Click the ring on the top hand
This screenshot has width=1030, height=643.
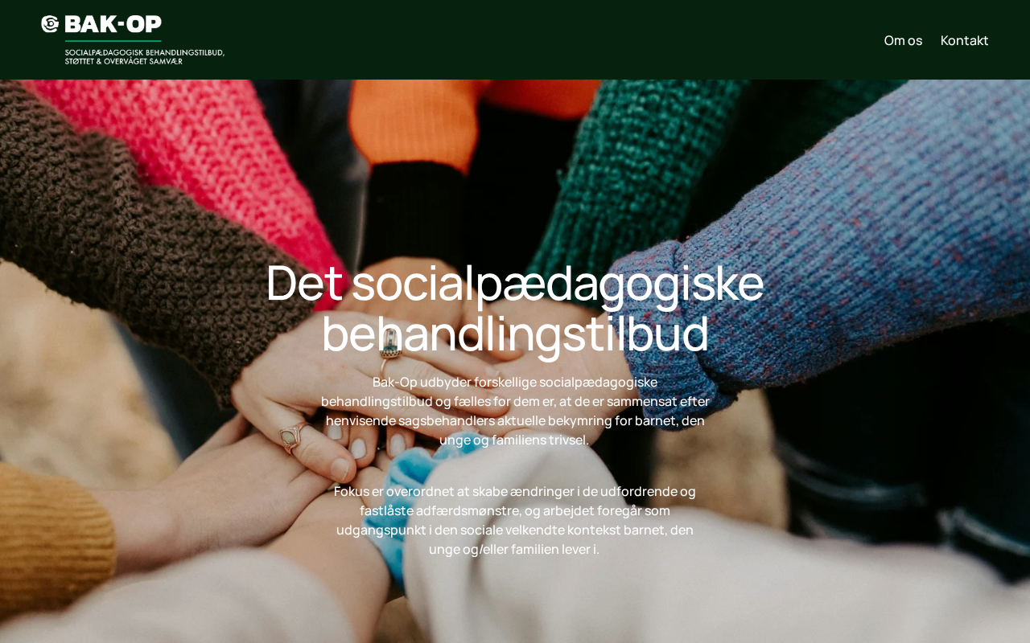(390, 347)
